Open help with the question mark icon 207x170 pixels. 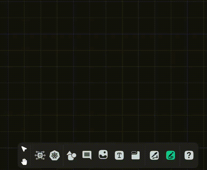pyautogui.click(x=189, y=155)
